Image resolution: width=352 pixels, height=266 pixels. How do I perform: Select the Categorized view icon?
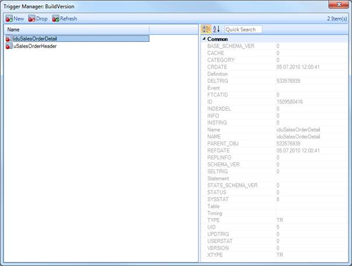[206, 29]
